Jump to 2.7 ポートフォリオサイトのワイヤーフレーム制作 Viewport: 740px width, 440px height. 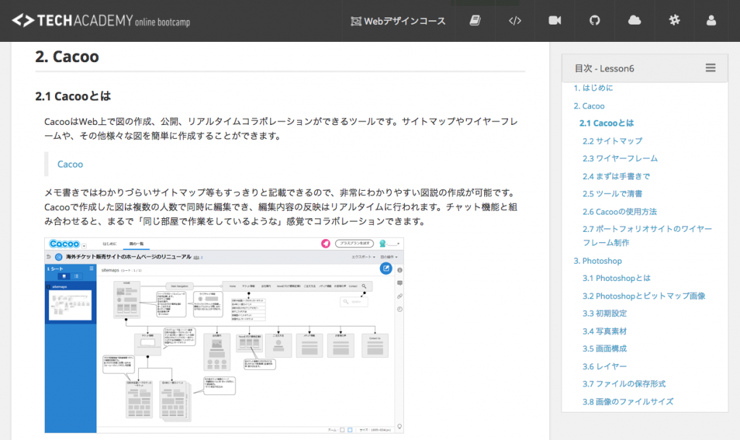(647, 236)
